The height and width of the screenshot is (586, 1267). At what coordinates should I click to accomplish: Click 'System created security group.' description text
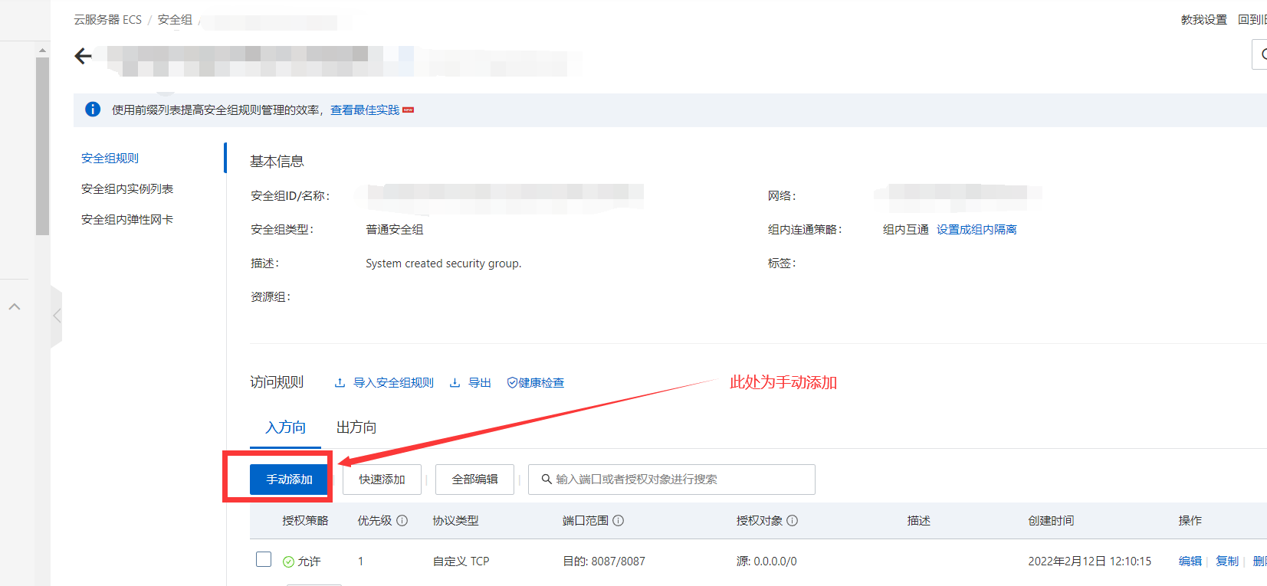(x=443, y=264)
